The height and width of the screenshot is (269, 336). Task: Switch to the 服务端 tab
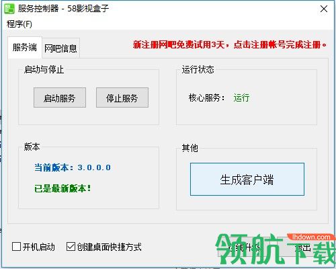click(x=25, y=48)
